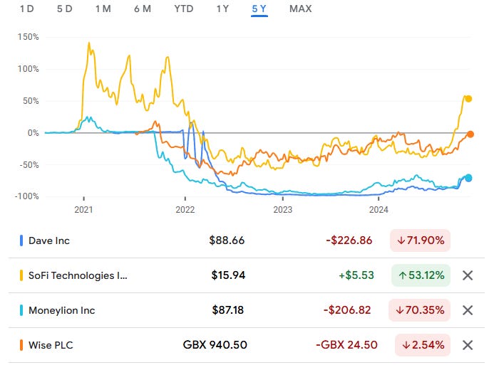Click SoFi price $15.94

228,275
